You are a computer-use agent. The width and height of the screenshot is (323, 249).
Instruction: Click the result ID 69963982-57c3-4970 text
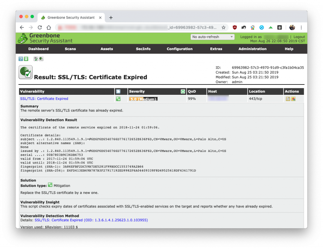click(x=268, y=67)
